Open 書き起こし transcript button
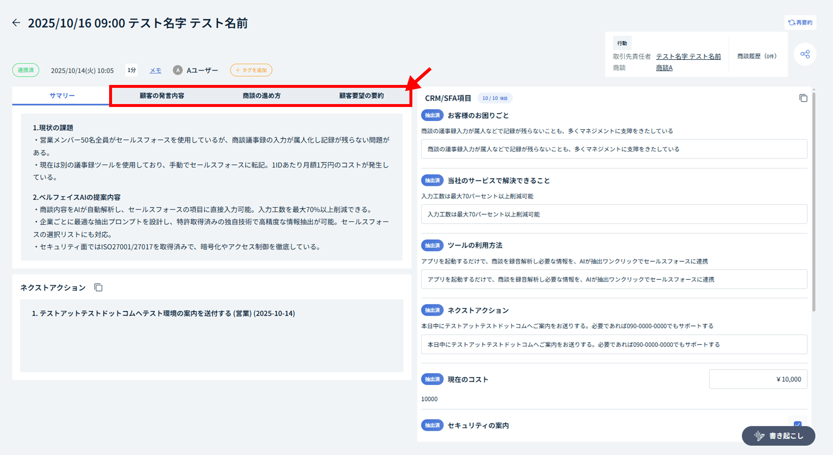 pyautogui.click(x=778, y=435)
